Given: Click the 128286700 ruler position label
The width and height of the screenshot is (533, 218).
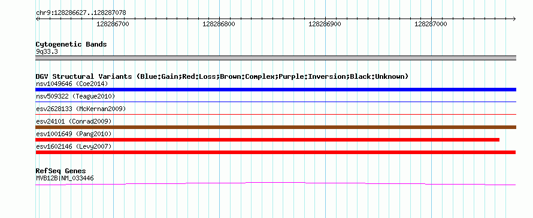Looking at the screenshot, I should pos(113,24).
